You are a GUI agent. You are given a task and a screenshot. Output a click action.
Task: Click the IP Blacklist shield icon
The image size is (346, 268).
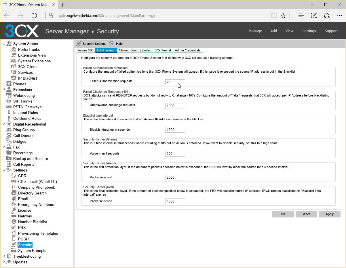click(x=14, y=78)
